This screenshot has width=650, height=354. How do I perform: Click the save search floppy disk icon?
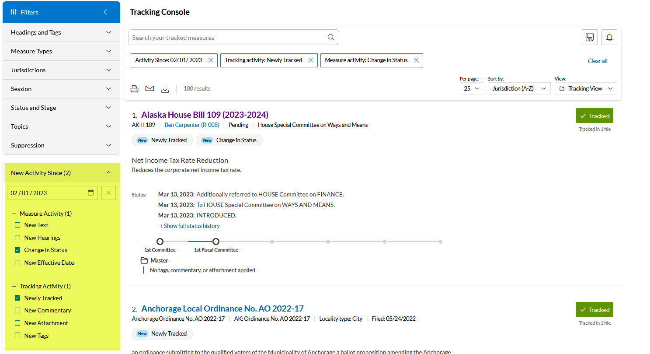[589, 37]
